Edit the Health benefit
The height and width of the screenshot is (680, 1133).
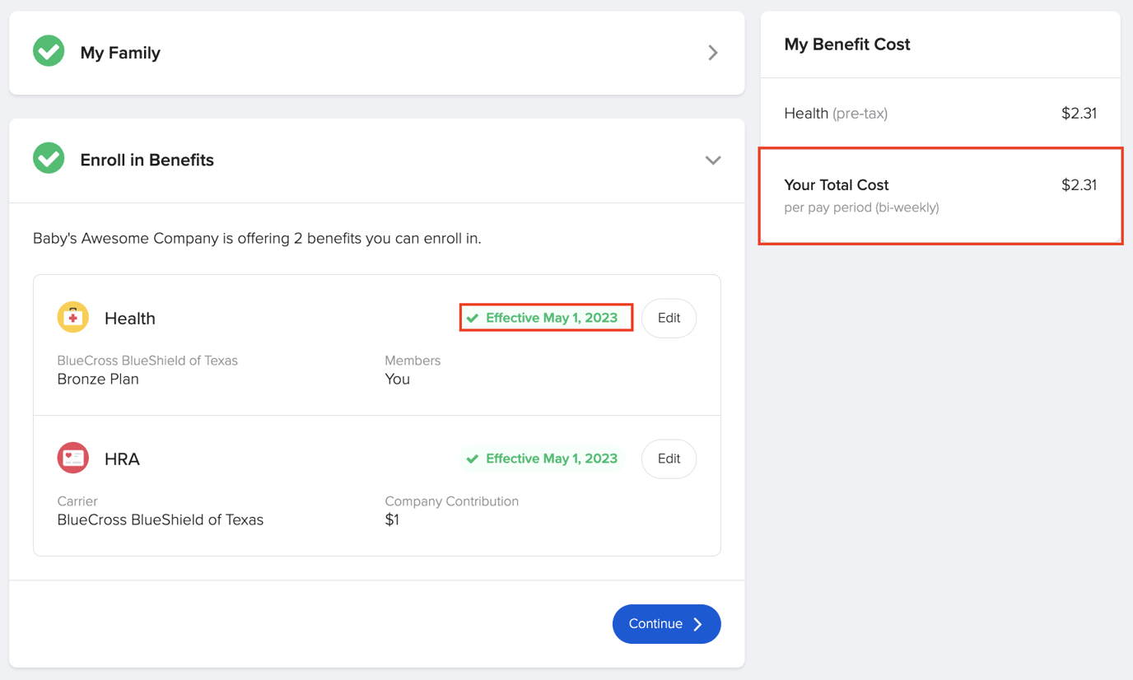coord(669,318)
